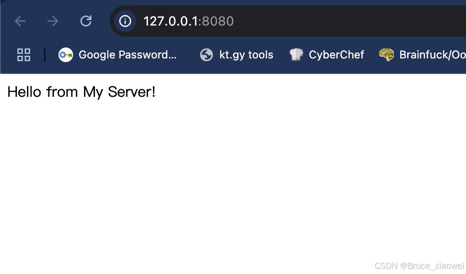The width and height of the screenshot is (466, 274).
Task: Click the Google Password Manager key icon
Action: click(x=66, y=55)
